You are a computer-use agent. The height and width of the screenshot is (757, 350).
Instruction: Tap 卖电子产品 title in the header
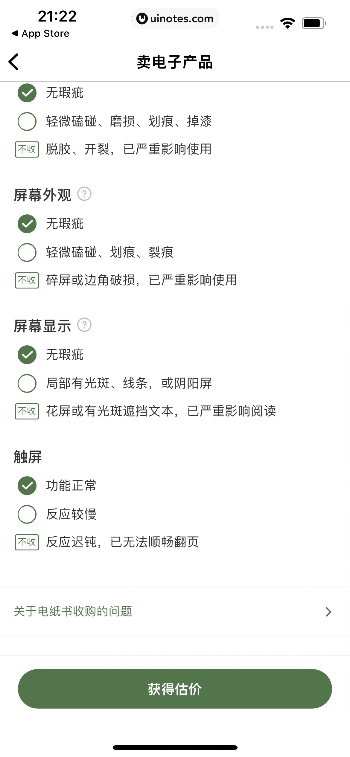[x=175, y=62]
